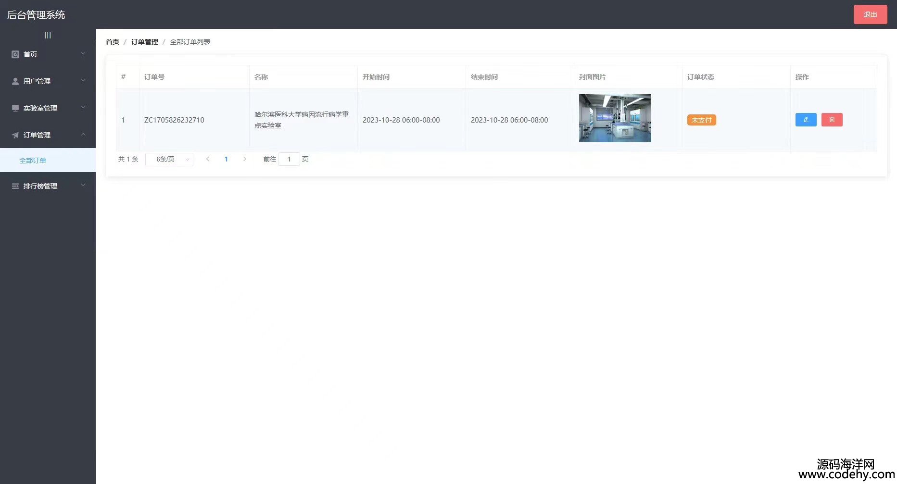
Task: Click the 未支付 status tag
Action: (x=701, y=120)
